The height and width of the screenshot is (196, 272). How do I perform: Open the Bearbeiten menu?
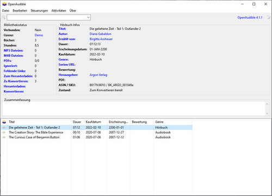click(x=20, y=11)
